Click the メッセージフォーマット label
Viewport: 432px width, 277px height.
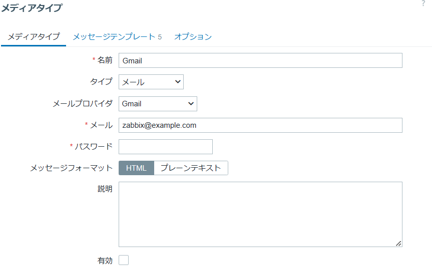coord(72,168)
